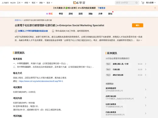
Task: Open the AI 專區 tab
Action: pyautogui.click(x=49, y=14)
